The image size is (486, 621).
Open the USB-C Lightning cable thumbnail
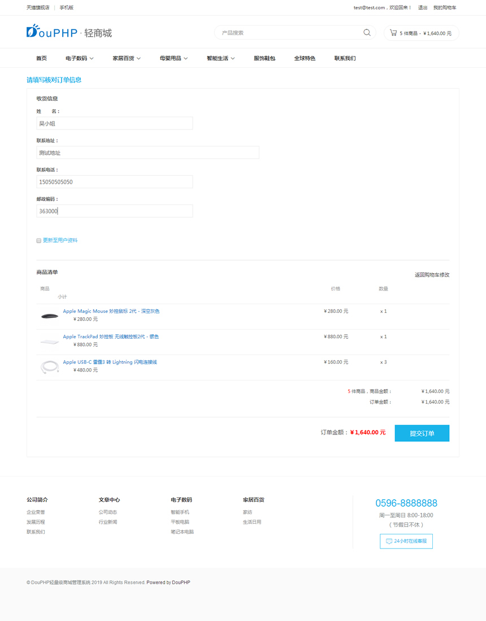click(50, 366)
